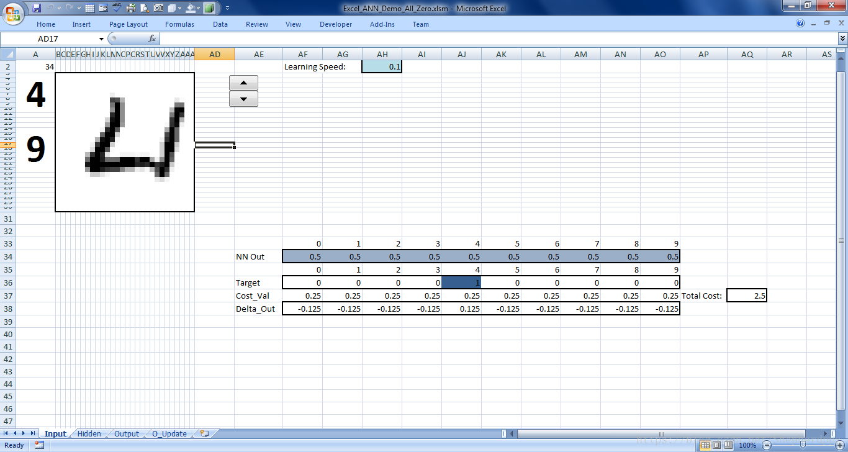Click the Redo arrow icon
The image size is (848, 452).
(x=69, y=8)
